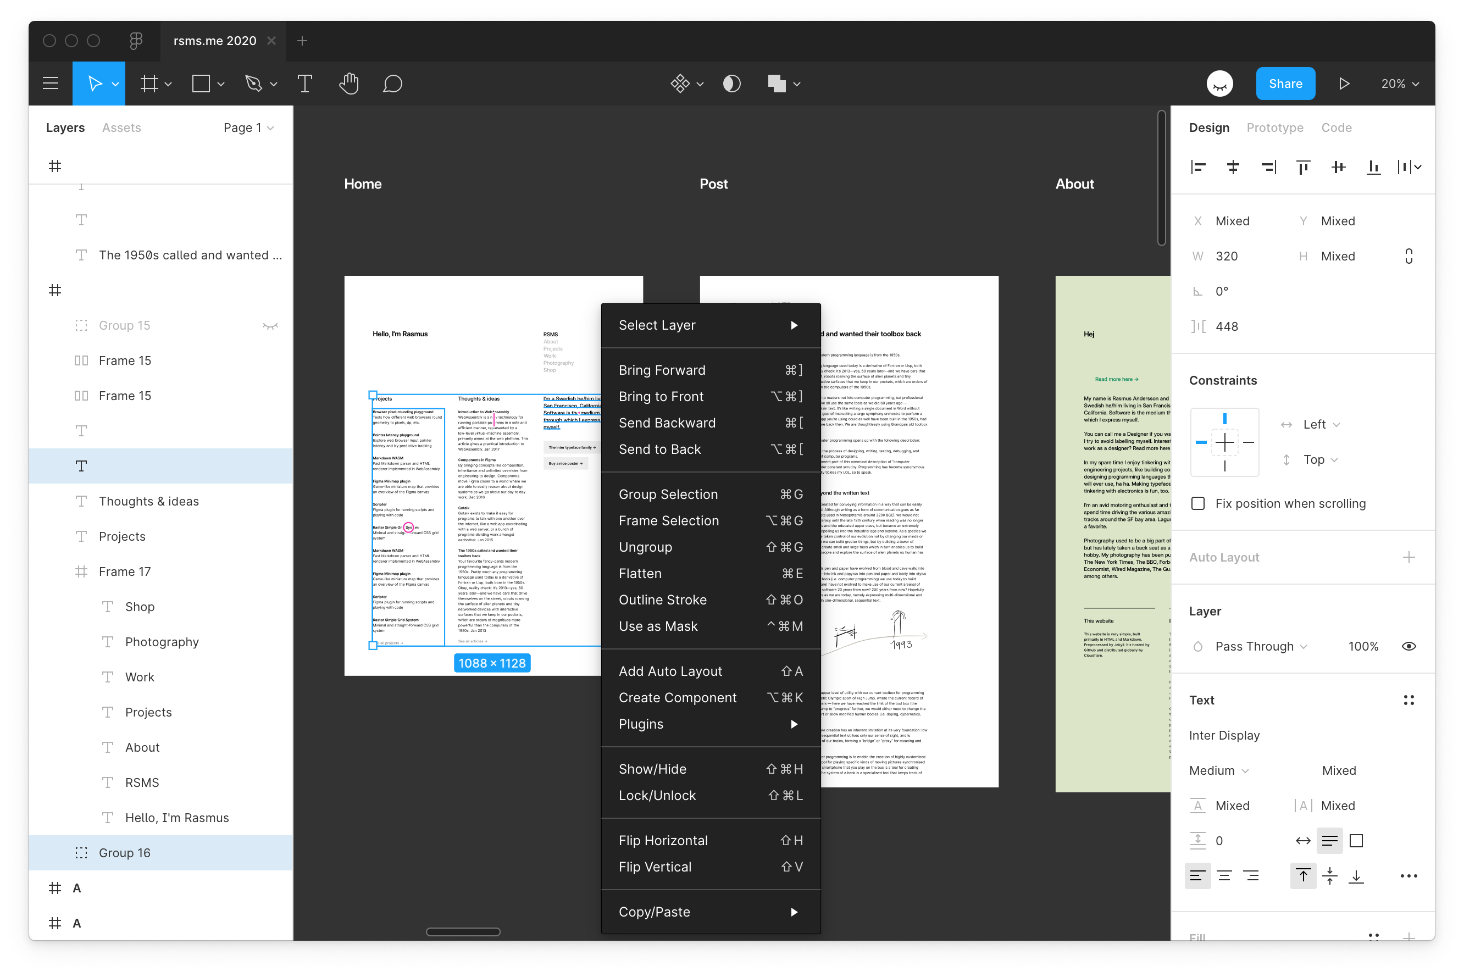
Task: Toggle eye icon on hidden Group 15
Action: point(270,325)
